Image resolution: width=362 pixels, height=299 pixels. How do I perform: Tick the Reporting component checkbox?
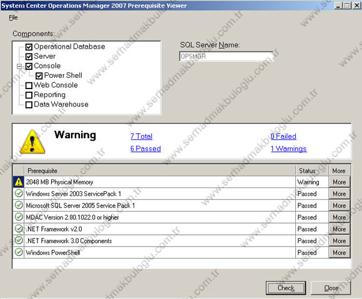[29, 95]
